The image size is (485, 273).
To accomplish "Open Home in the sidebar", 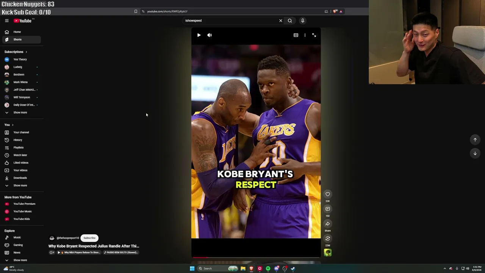I will tap(22, 32).
